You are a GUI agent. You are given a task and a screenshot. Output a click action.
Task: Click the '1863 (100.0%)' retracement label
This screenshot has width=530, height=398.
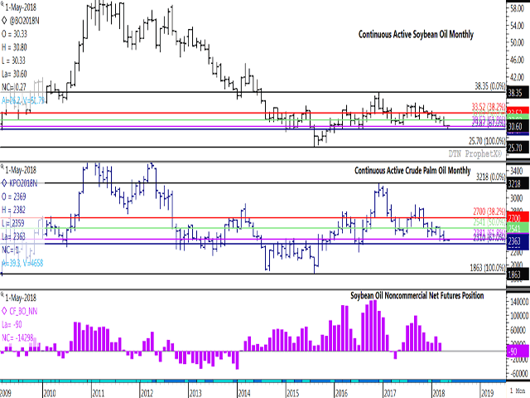point(488,268)
